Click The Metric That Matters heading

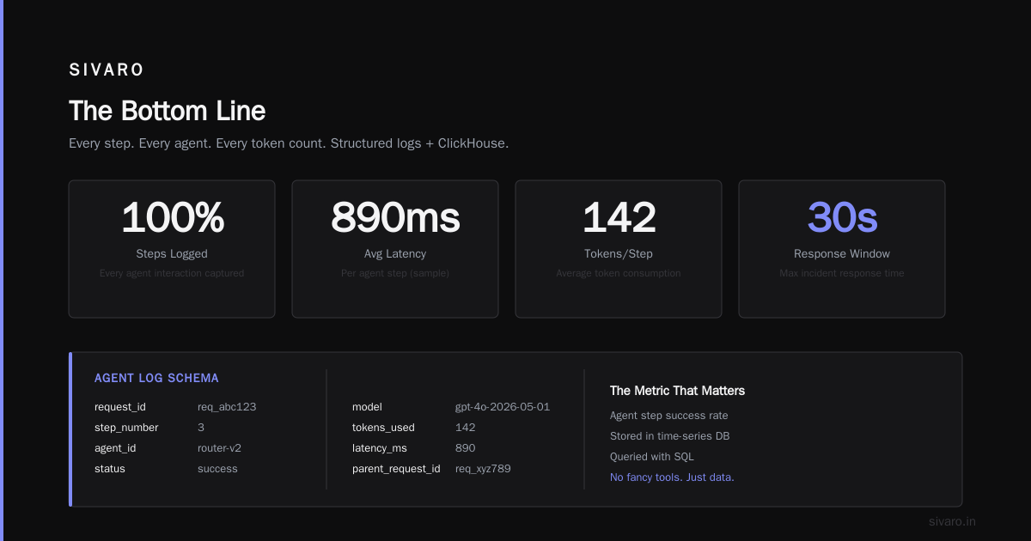click(x=677, y=391)
